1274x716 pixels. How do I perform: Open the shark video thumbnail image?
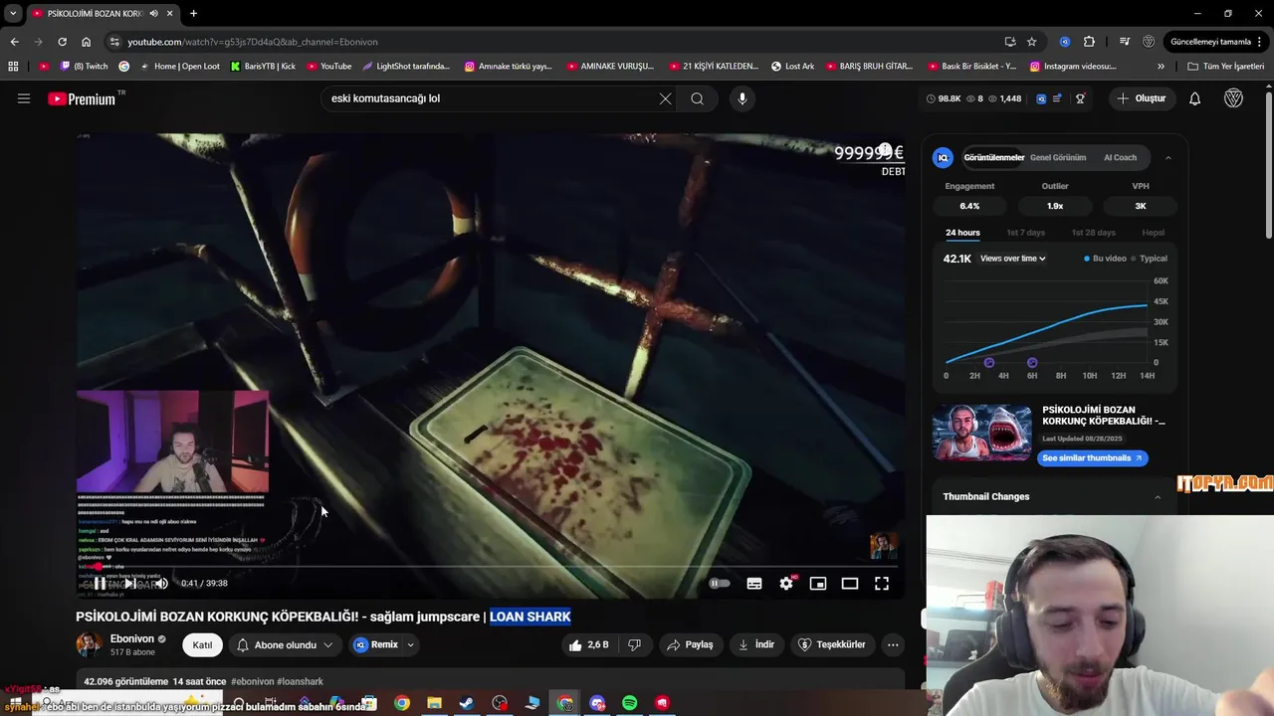tap(982, 433)
